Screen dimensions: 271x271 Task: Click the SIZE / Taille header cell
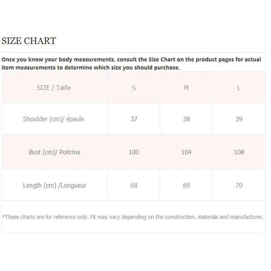54,88
